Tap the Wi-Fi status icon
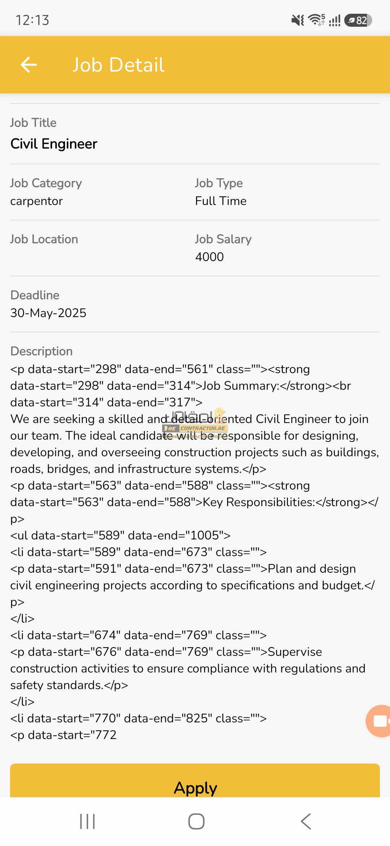 317,20
